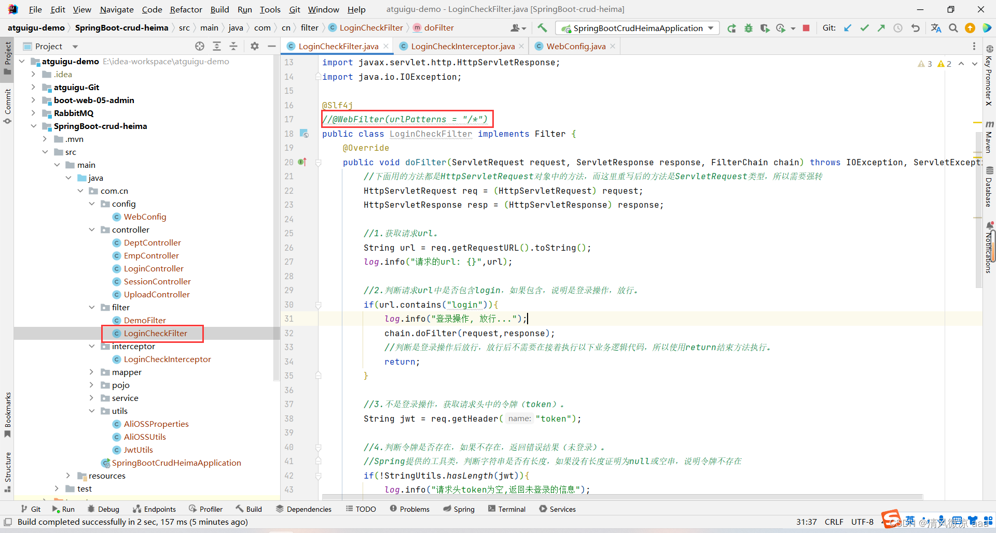The width and height of the screenshot is (996, 533).
Task: Expand the service package
Action: [x=92, y=398]
